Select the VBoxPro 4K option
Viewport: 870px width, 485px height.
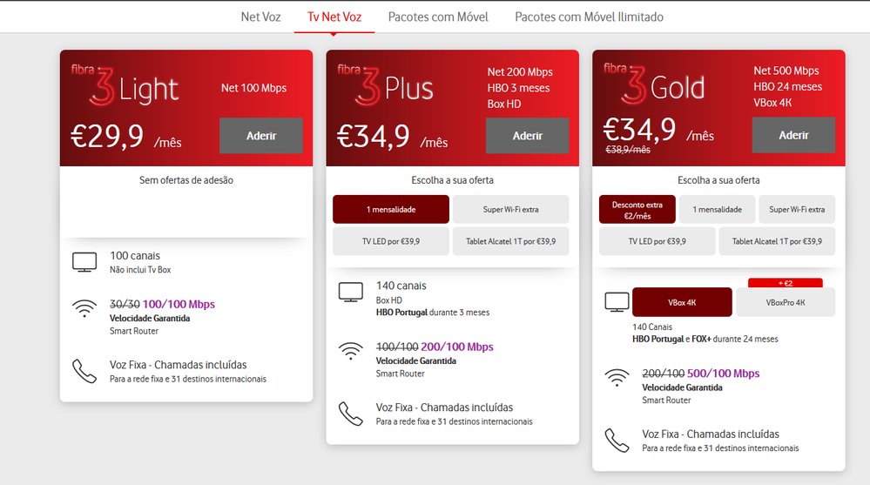(785, 302)
